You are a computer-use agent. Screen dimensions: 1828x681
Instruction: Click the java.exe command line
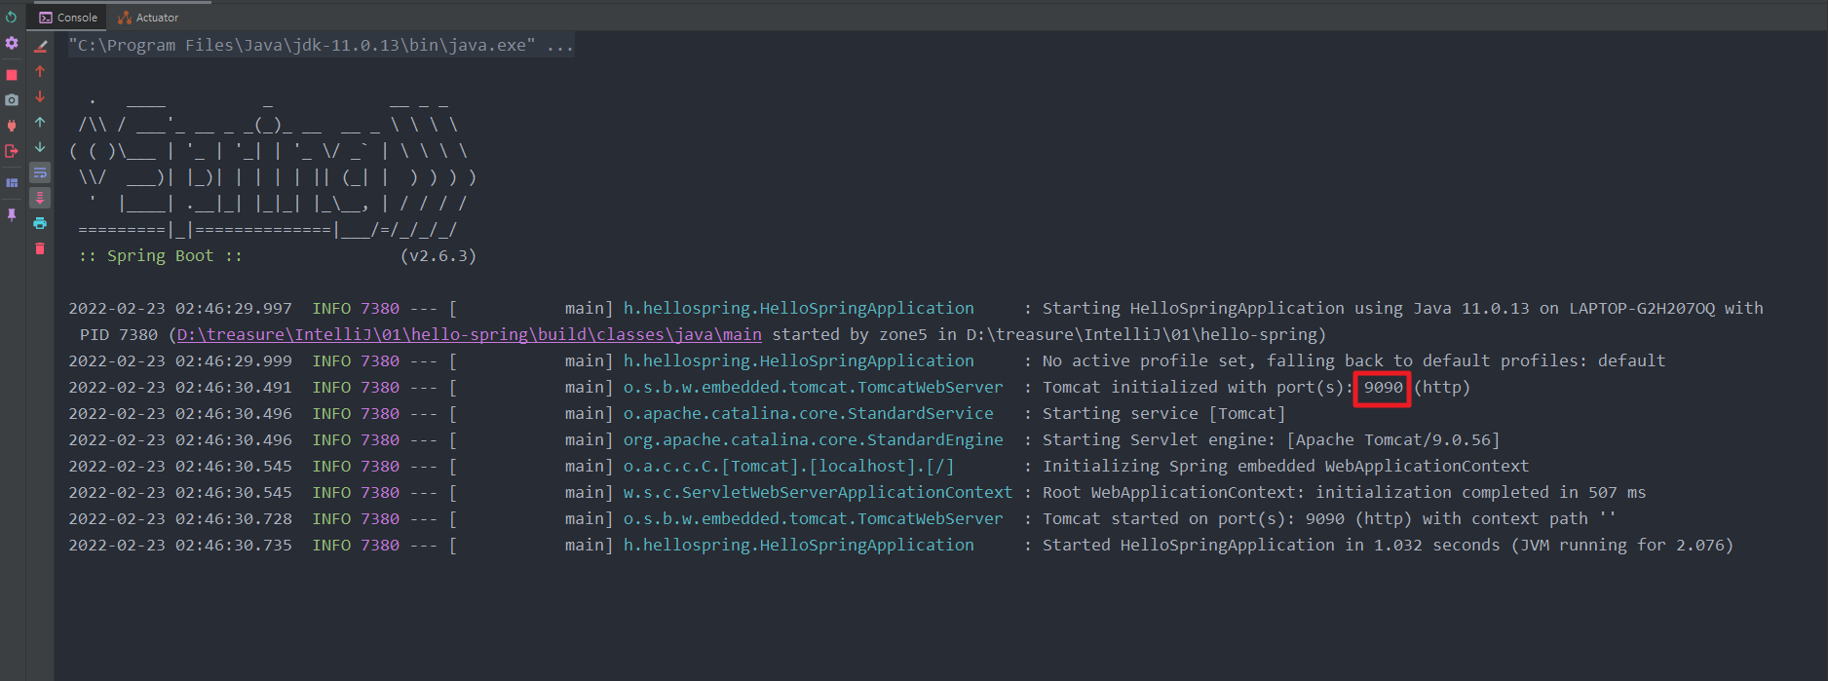pos(321,45)
